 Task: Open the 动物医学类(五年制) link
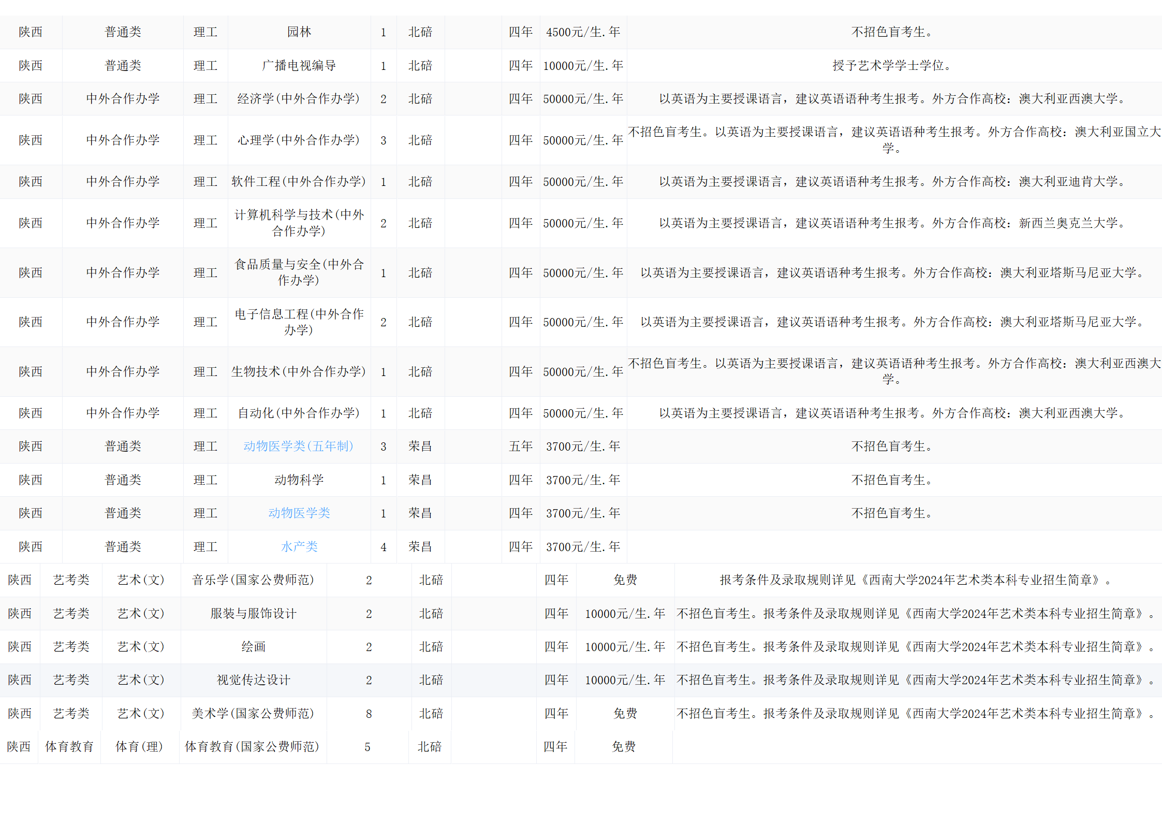[298, 446]
